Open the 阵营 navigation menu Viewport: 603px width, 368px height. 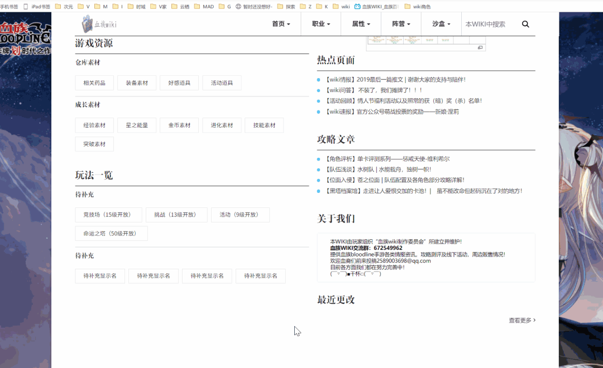pyautogui.click(x=401, y=24)
